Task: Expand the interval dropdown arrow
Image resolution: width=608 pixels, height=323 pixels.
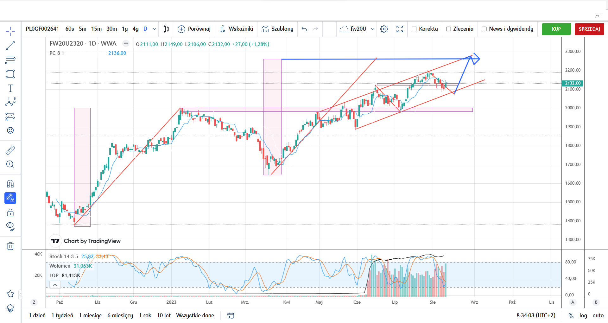Action: click(155, 29)
